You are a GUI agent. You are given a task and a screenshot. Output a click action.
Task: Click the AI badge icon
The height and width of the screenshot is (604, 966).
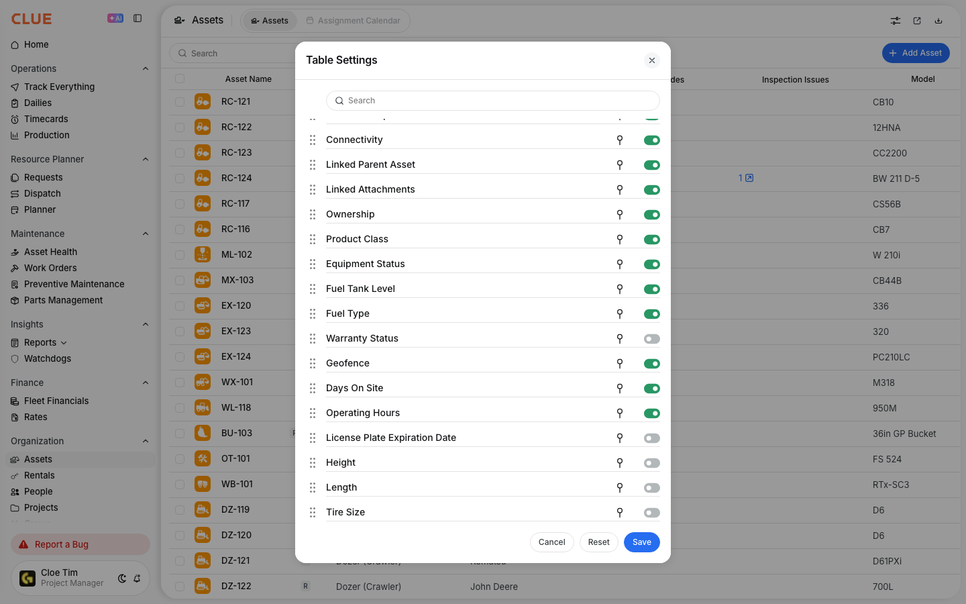(115, 19)
